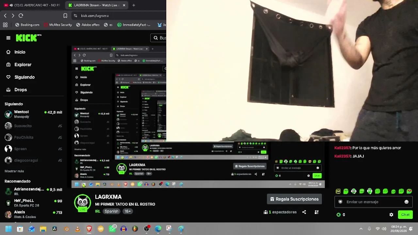
Task: Launch VLC media player from taskbar
Action: pos(78,229)
